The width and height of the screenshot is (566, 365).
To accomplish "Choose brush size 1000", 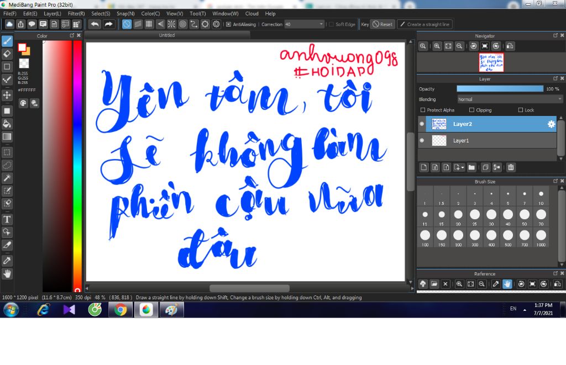I will 541,237.
